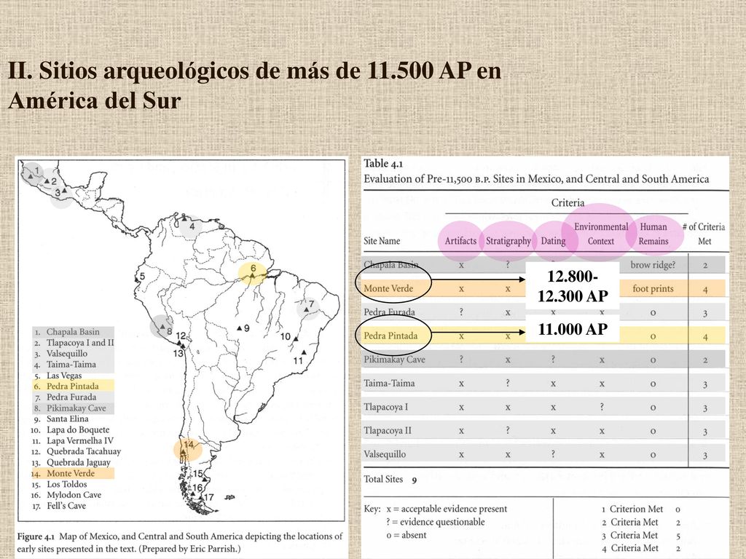Click legend entry '5. Las Vegas'
The image size is (746, 559).
57,376
